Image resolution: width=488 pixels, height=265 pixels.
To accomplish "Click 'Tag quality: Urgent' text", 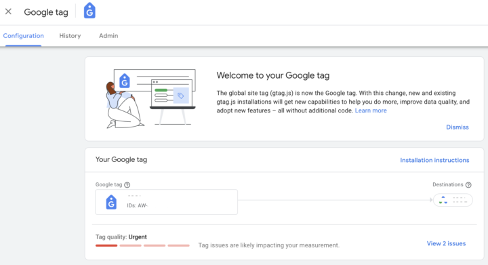I will (121, 237).
